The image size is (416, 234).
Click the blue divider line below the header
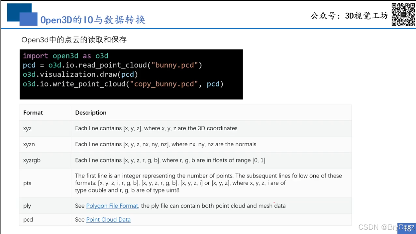[208, 28]
